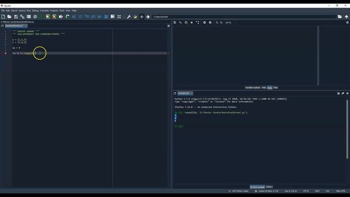350x197 pixels.
Task: Open the Consoles menu
Action: point(44,10)
